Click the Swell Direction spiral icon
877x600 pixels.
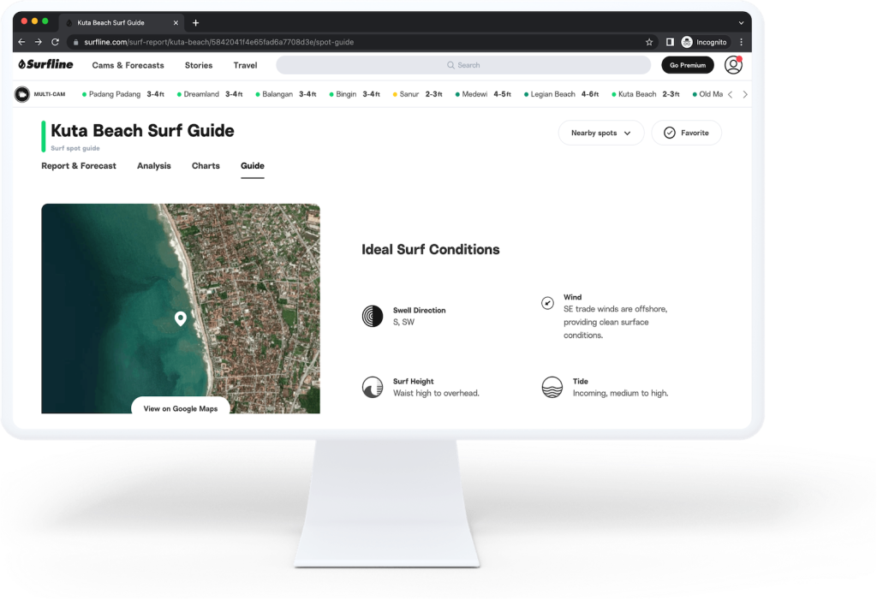pyautogui.click(x=373, y=315)
